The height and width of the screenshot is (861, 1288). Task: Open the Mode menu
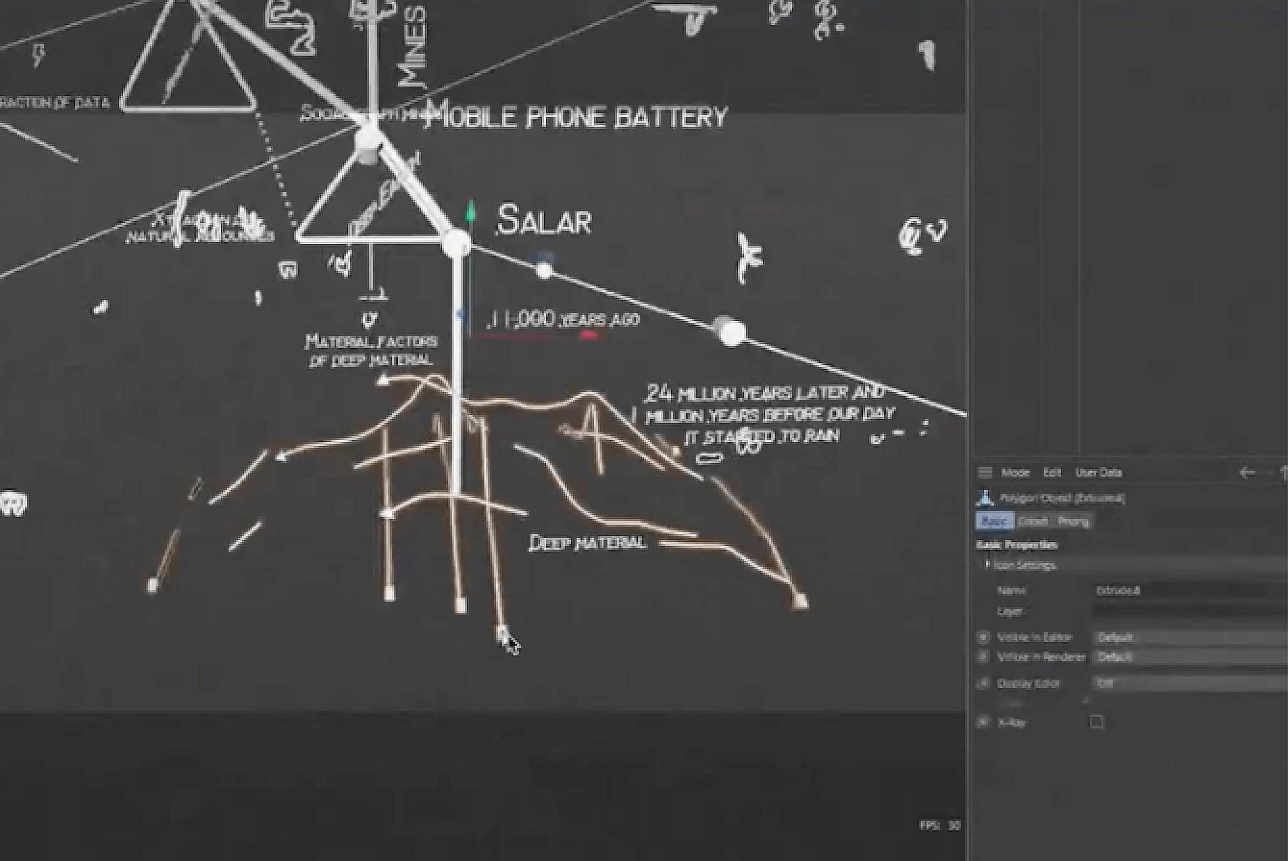1015,472
